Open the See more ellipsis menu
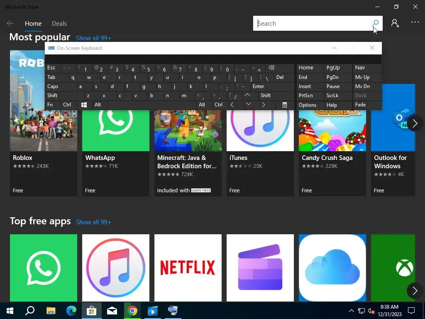The height and width of the screenshot is (319, 425). (415, 22)
